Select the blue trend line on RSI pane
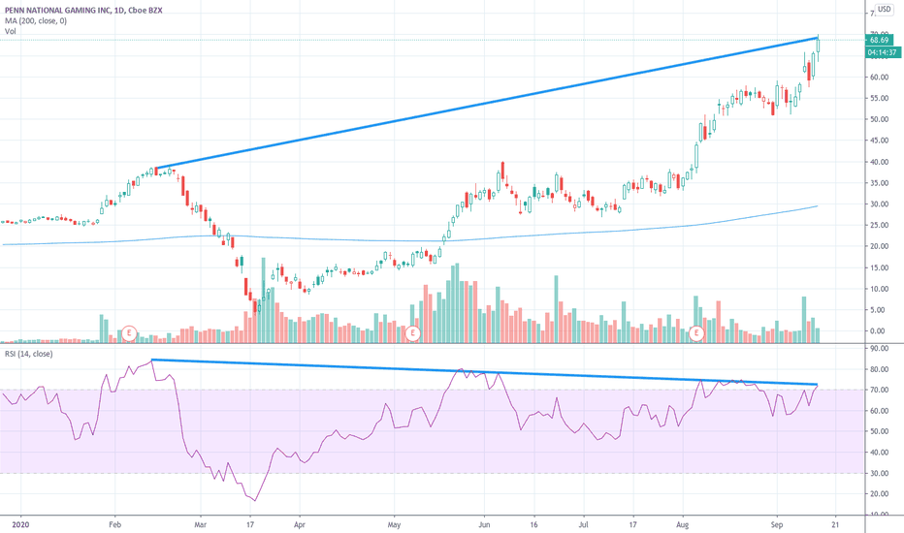Screen dimensions: 904x533 tap(484, 372)
